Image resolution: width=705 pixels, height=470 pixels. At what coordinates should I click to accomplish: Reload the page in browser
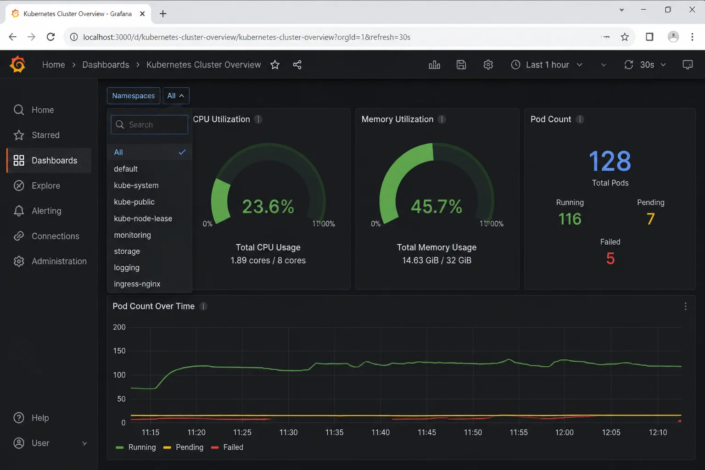pyautogui.click(x=51, y=37)
